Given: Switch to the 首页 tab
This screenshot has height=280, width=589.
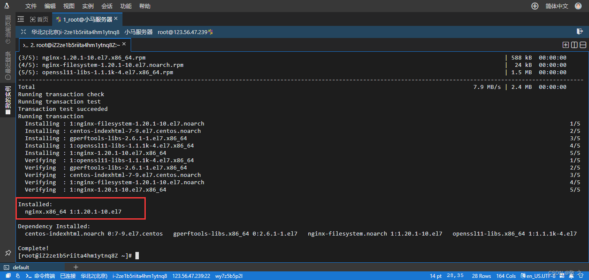Looking at the screenshot, I should (x=39, y=19).
